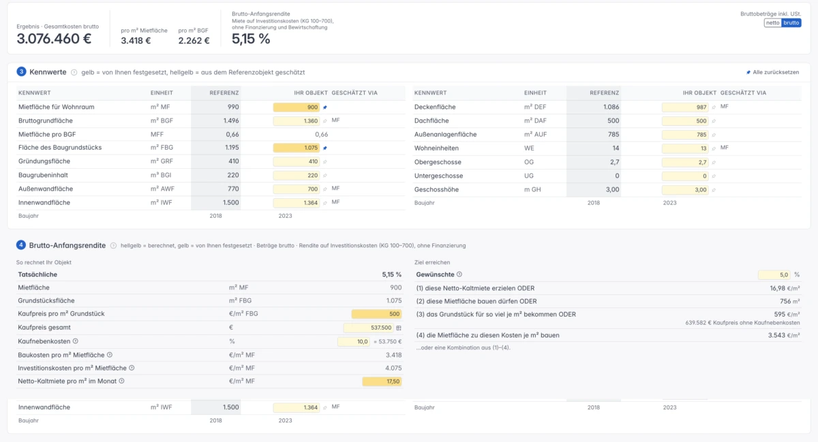Viewport: 818px width, 442px height.
Task: Click target Mietfläche value 756 m²
Action: [x=790, y=301]
